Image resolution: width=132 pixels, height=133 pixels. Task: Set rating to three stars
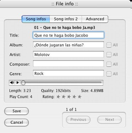69,97
